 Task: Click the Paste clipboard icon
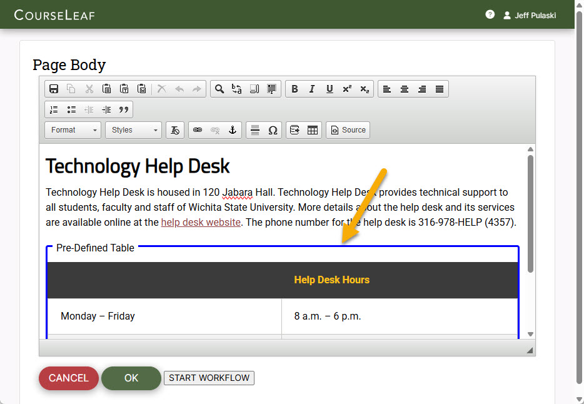tap(106, 89)
